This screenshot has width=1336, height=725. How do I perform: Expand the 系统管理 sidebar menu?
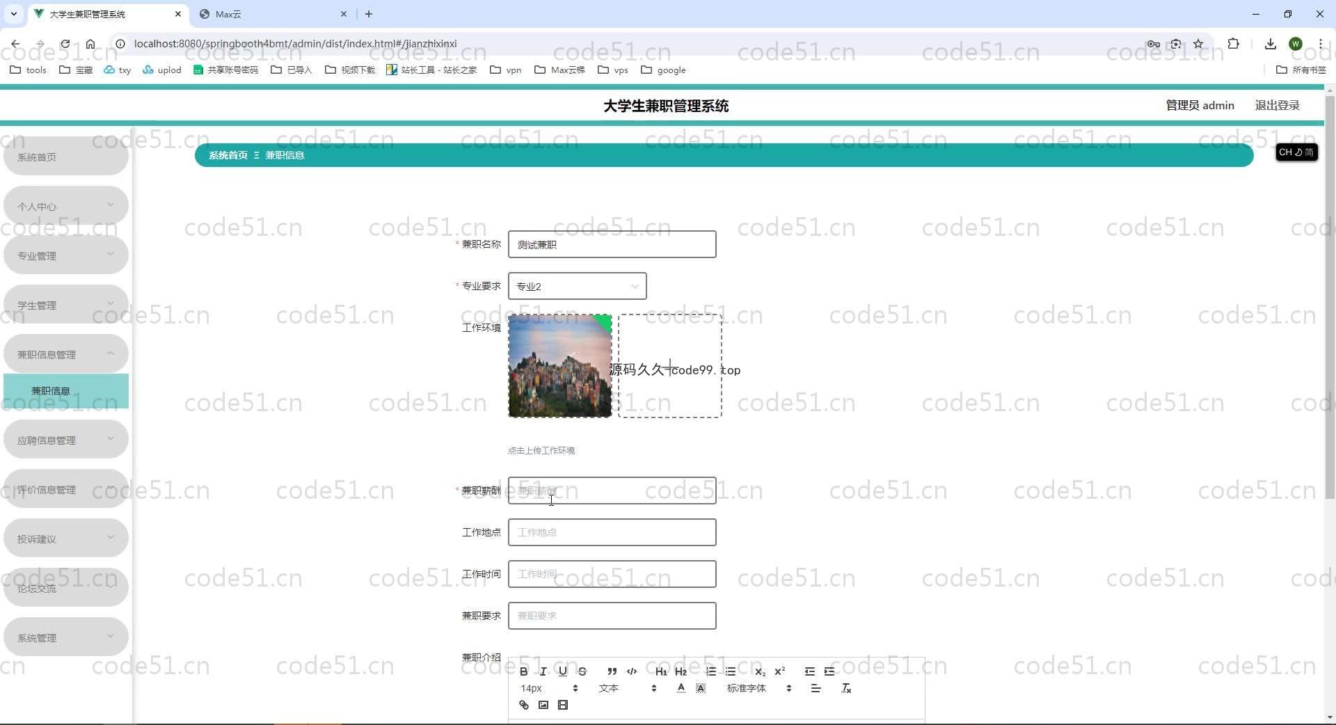[x=66, y=637]
